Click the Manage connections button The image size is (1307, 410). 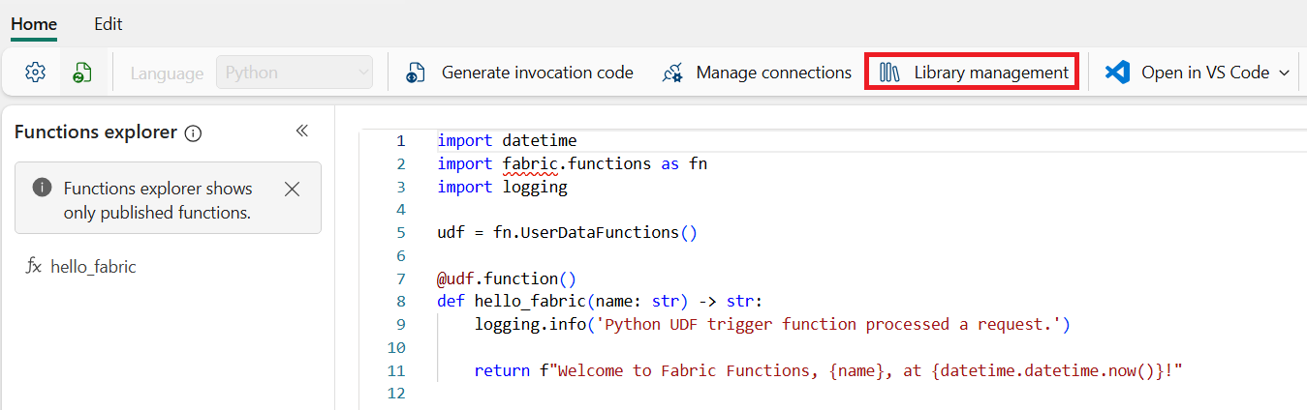click(757, 73)
